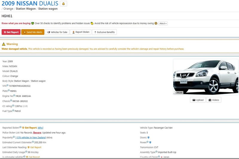Open Vehicles for Sale
The image size is (239, 159).
57,32
